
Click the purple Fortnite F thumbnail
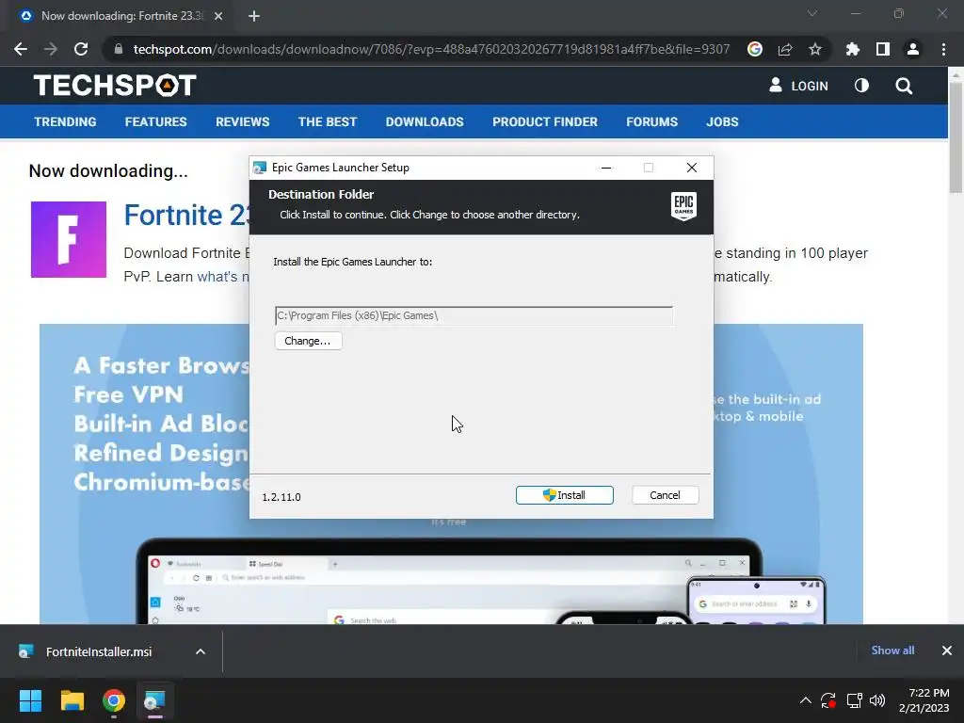[x=69, y=239]
